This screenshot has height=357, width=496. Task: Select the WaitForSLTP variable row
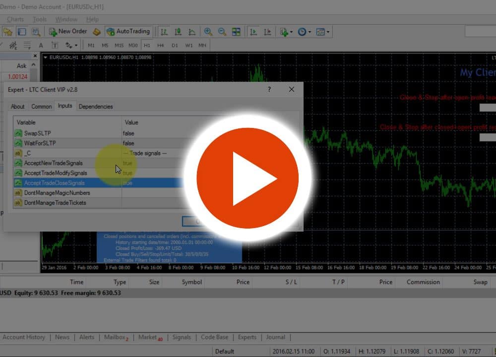click(x=99, y=143)
